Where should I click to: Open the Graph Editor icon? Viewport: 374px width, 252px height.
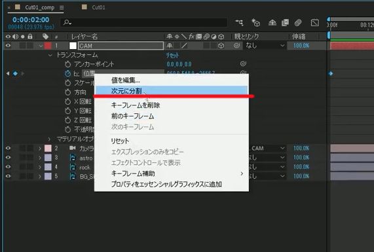[315, 23]
